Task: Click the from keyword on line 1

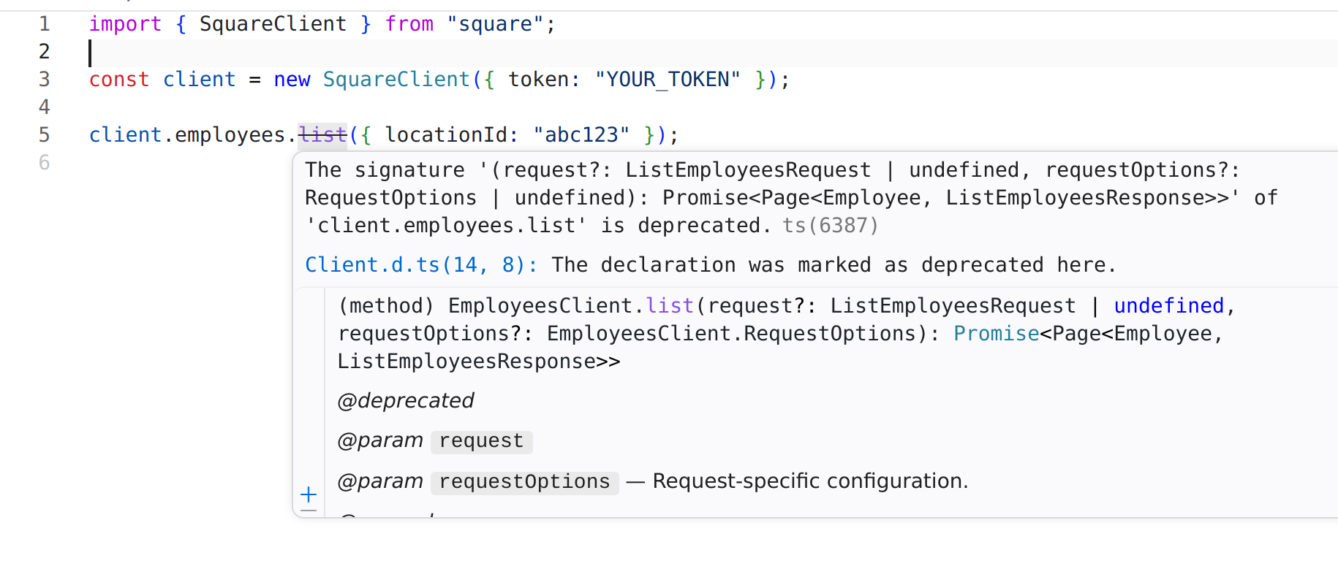Action: pos(409,24)
